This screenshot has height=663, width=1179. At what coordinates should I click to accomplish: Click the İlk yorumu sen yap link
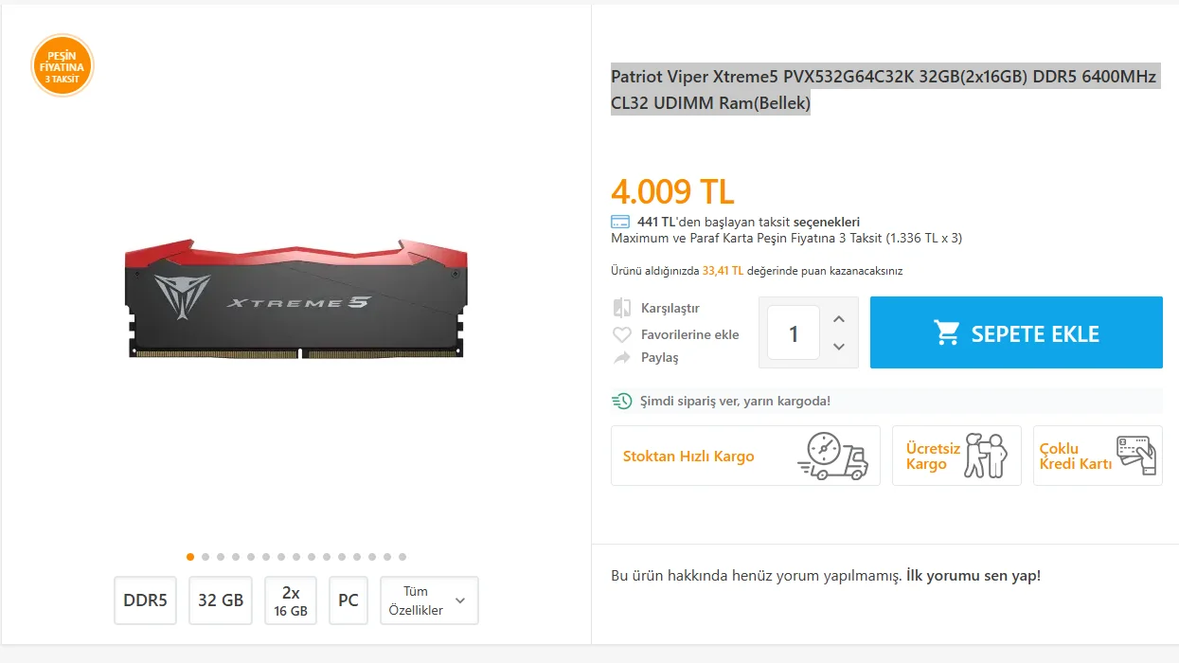point(974,575)
